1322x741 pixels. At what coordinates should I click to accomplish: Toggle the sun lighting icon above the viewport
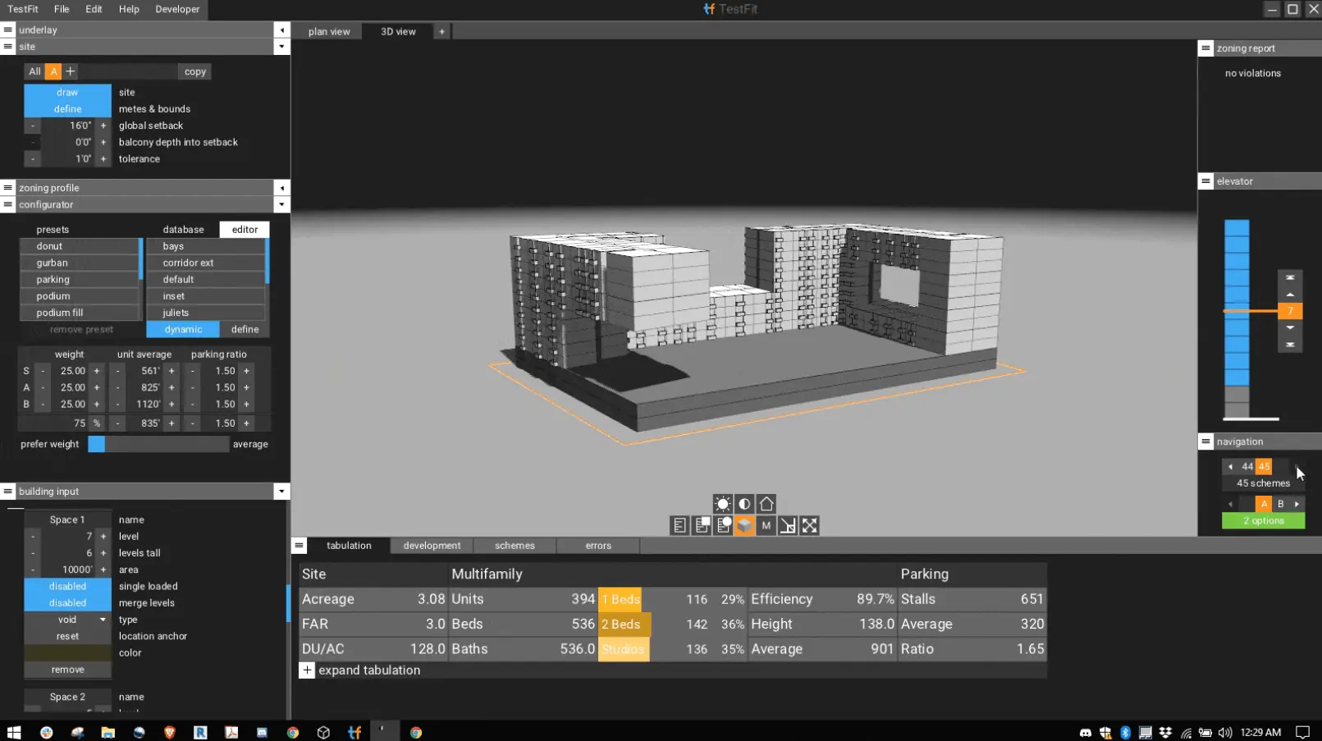722,503
